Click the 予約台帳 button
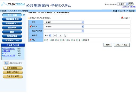 [x=13, y=68]
